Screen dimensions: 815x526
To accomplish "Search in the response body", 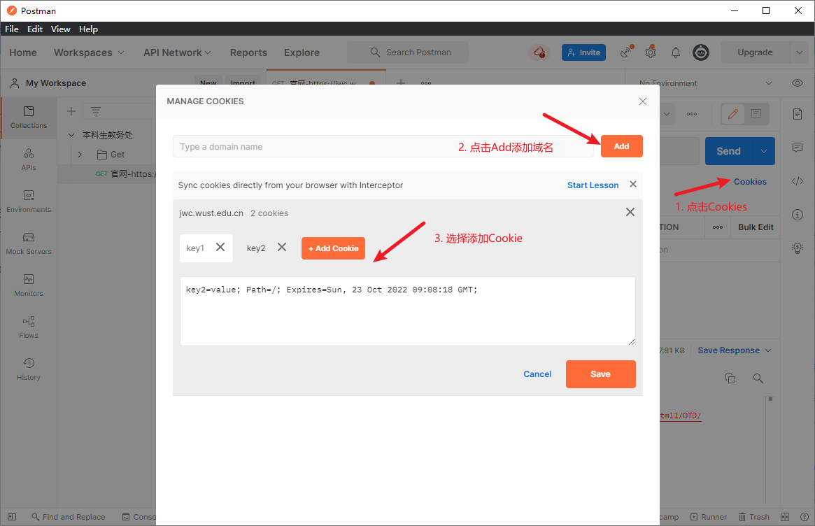I will [x=758, y=378].
